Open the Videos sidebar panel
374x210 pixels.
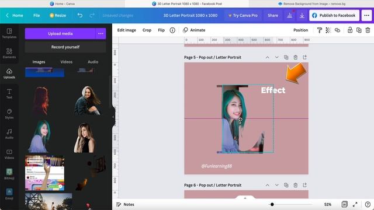point(9,154)
